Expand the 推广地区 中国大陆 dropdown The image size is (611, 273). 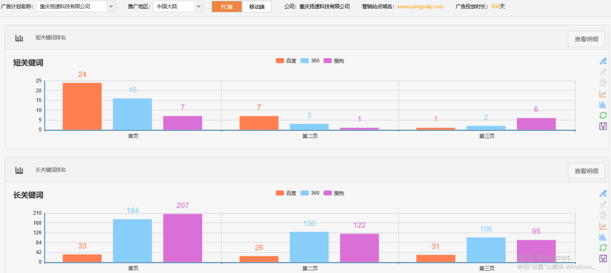point(198,6)
